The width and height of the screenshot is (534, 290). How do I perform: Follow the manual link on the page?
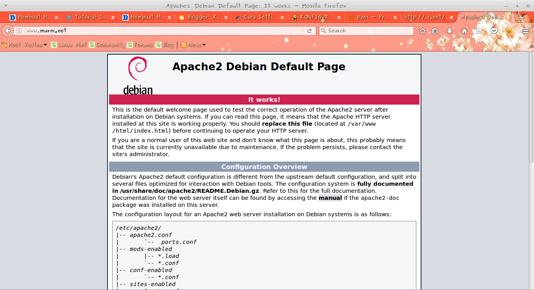tap(330, 198)
